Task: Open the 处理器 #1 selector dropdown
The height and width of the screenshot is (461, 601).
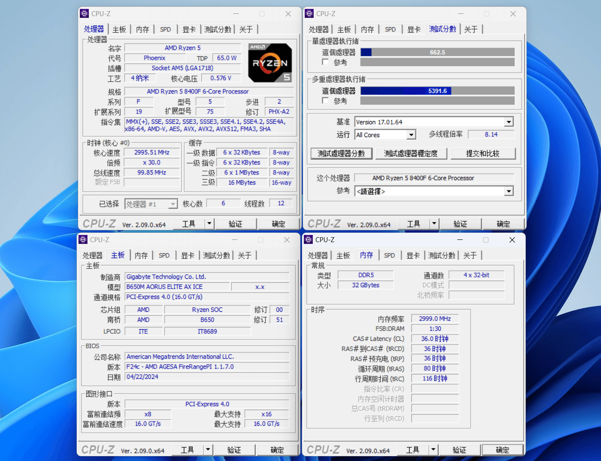Action: click(x=172, y=203)
